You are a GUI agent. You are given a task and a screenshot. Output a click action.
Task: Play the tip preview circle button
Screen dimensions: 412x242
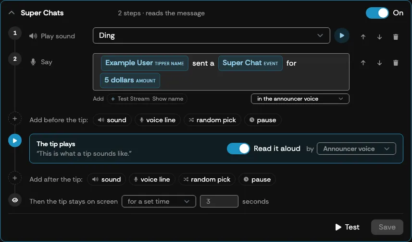[x=15, y=140]
